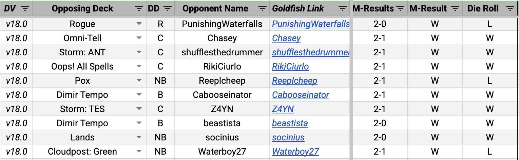
Task: Open Omni-Tell deck dropdown arrow
Action: [139, 38]
